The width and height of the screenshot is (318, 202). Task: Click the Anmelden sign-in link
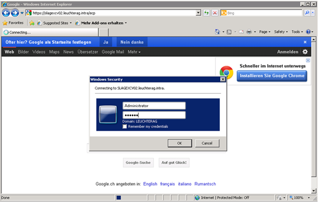click(288, 52)
